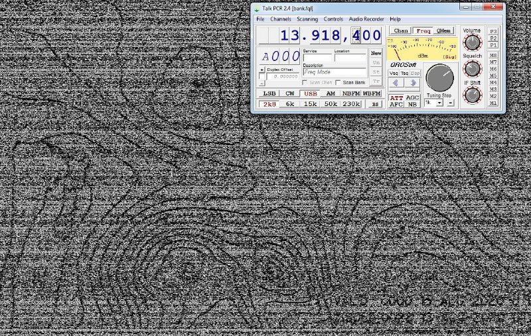Enable the Scan Bank checkbox
Image resolution: width=531 pixels, height=336 pixels.
(x=339, y=82)
